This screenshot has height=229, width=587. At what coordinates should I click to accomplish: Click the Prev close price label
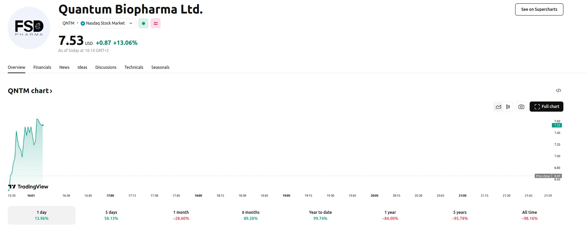543,176
